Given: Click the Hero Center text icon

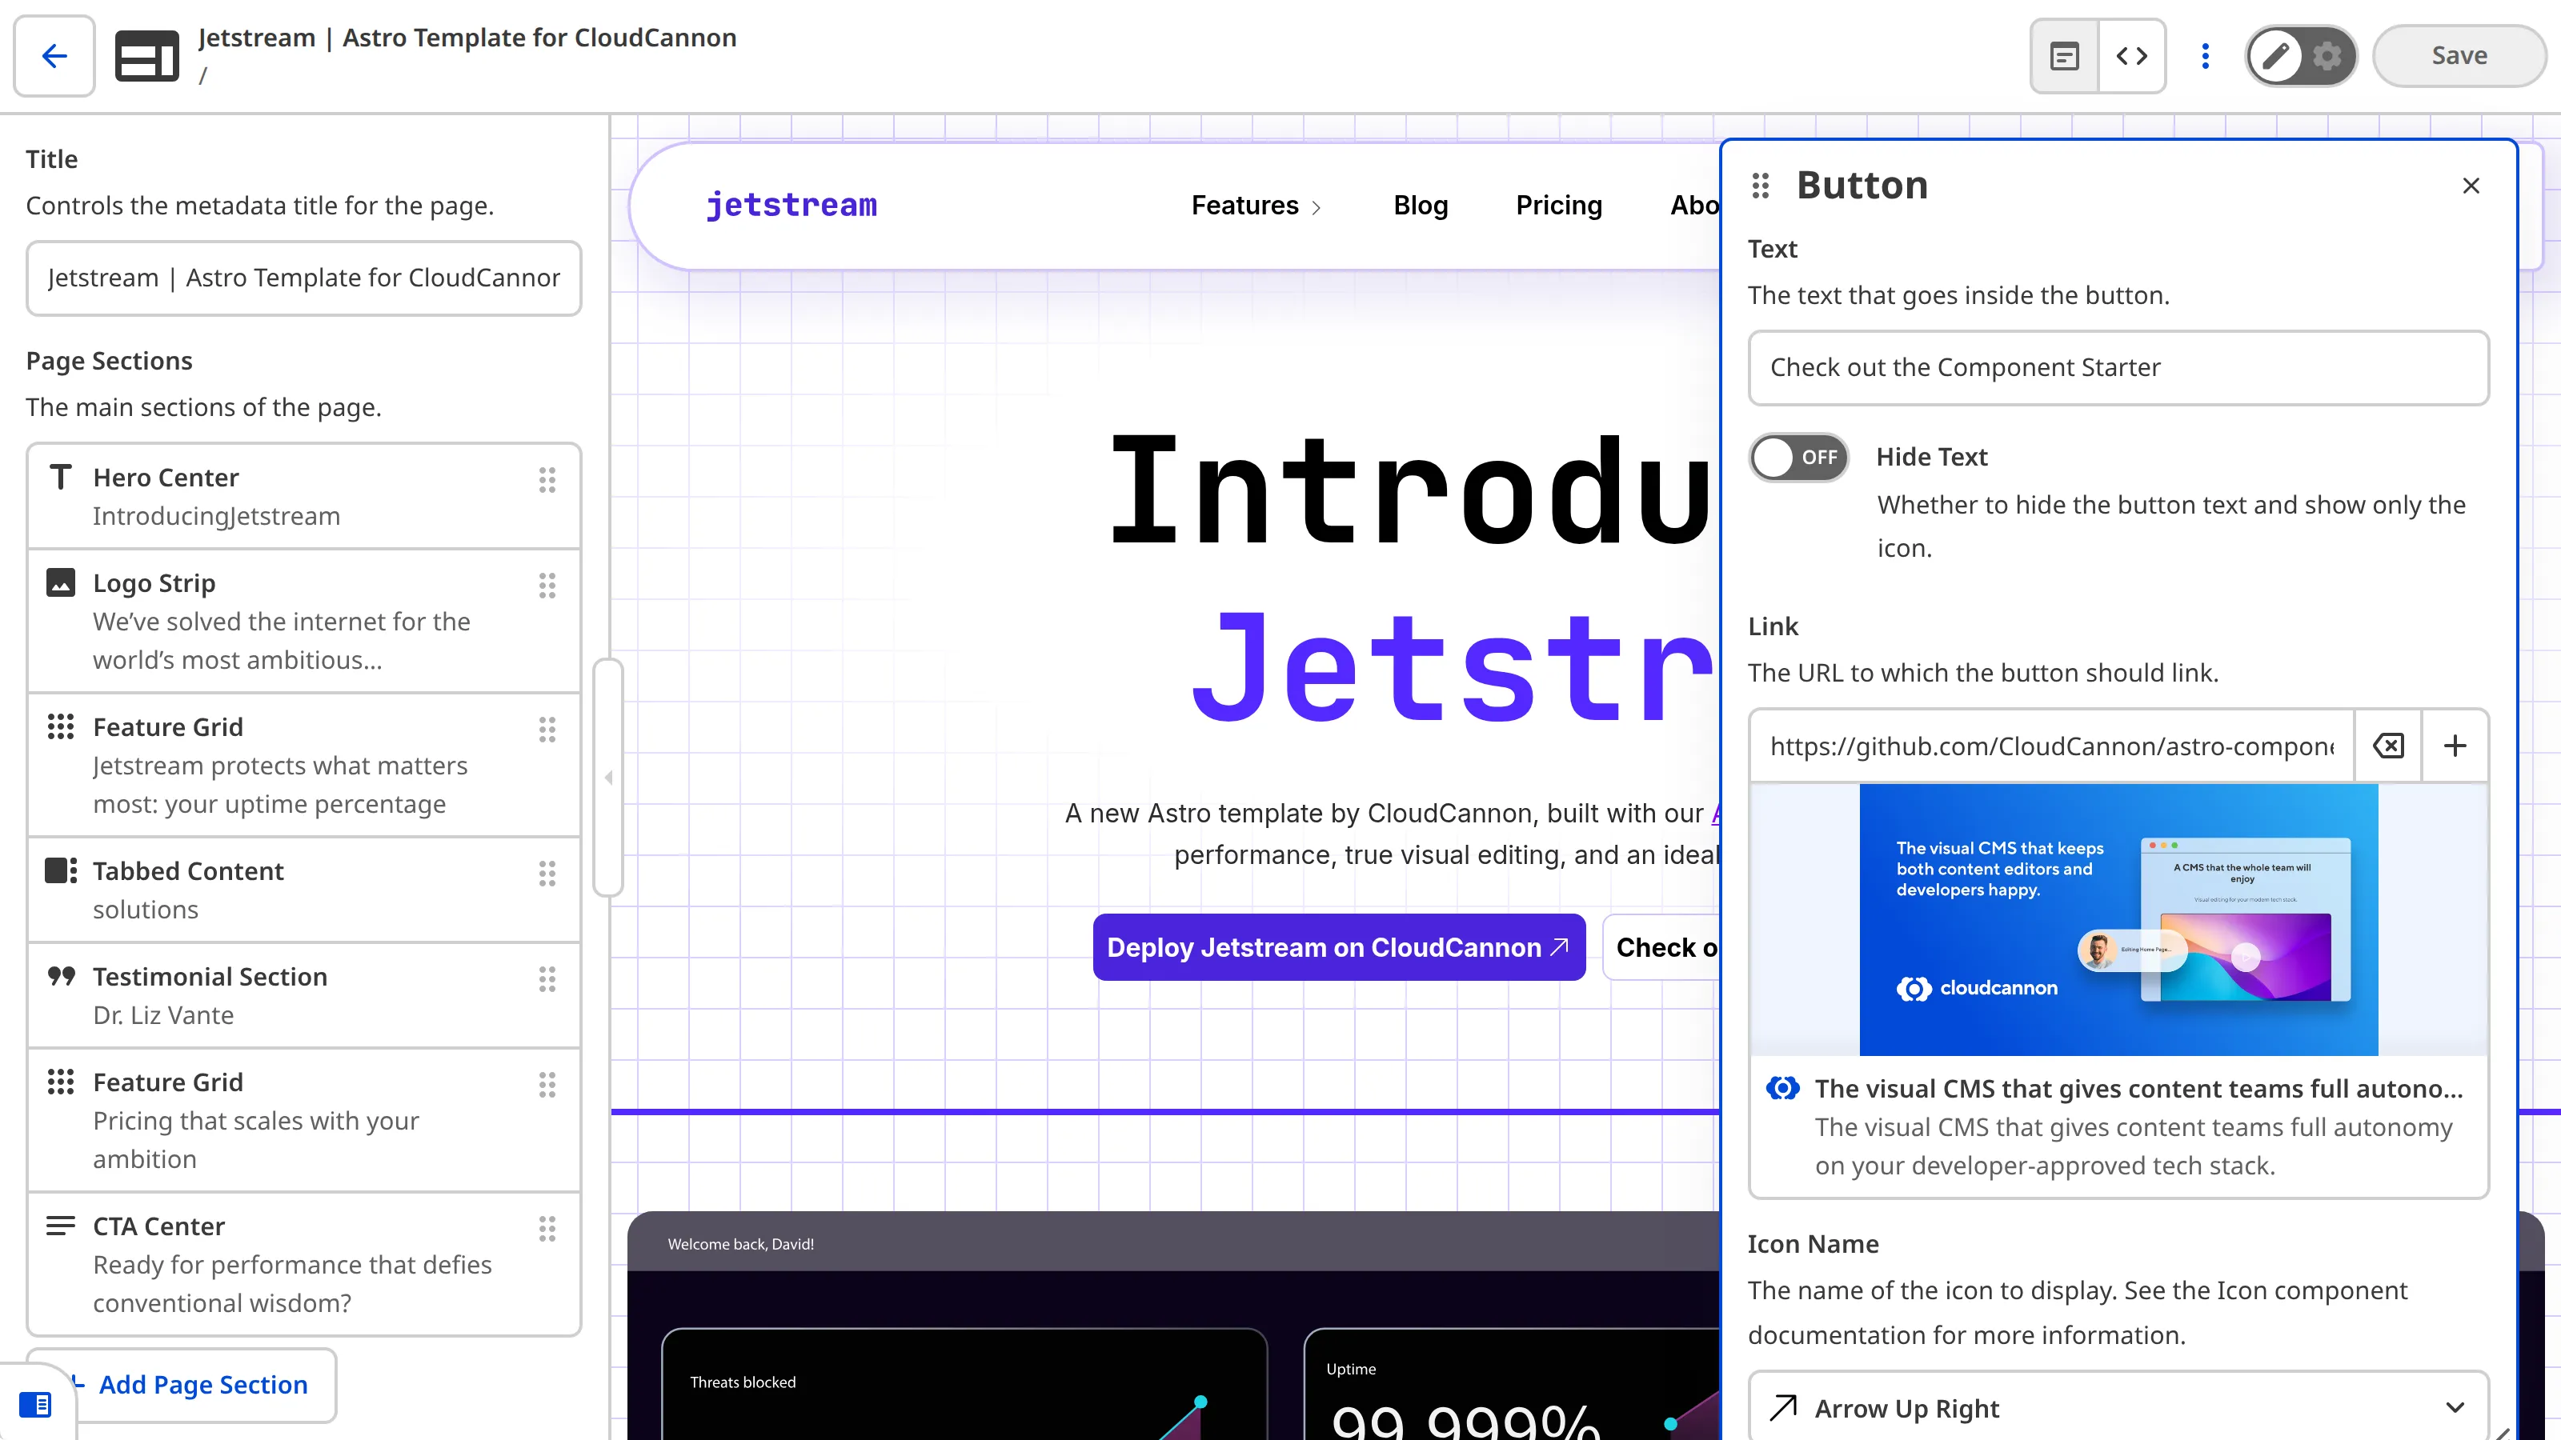Looking at the screenshot, I should tap(61, 477).
